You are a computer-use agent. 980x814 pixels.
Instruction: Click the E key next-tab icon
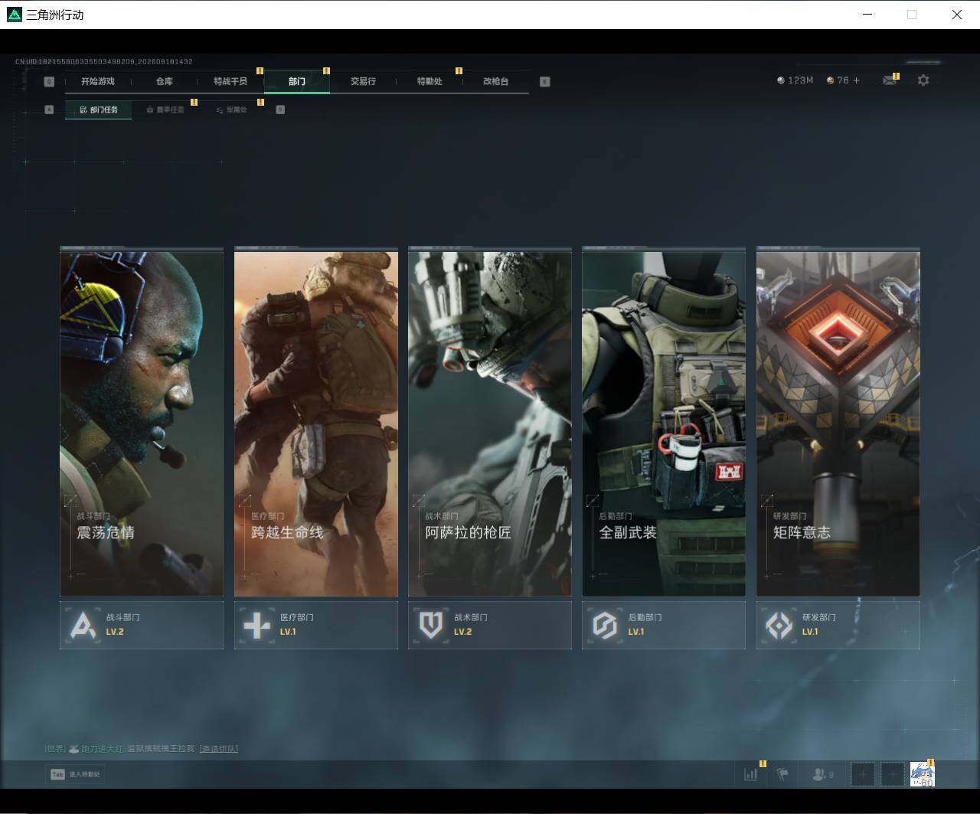545,81
